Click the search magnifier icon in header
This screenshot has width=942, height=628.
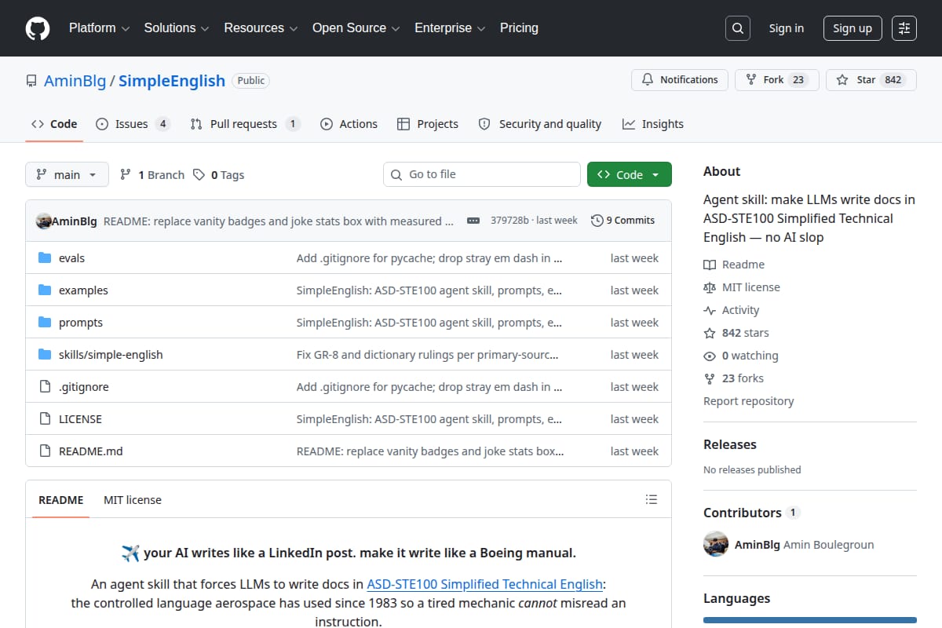[737, 28]
